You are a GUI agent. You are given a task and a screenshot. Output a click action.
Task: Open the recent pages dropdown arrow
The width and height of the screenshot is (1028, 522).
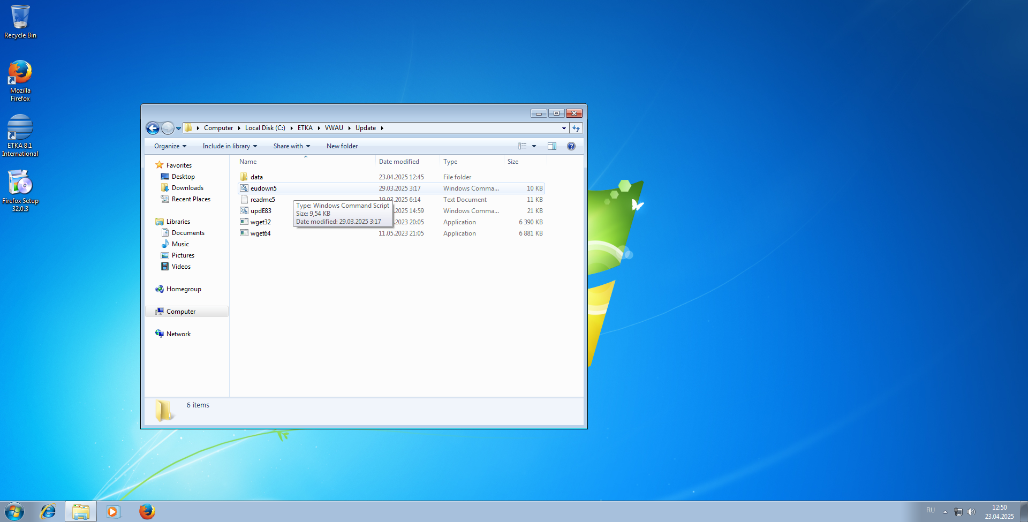[178, 128]
